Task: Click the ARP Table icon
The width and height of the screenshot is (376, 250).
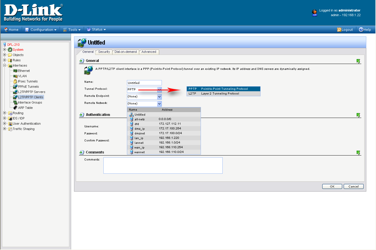Action: click(15, 108)
